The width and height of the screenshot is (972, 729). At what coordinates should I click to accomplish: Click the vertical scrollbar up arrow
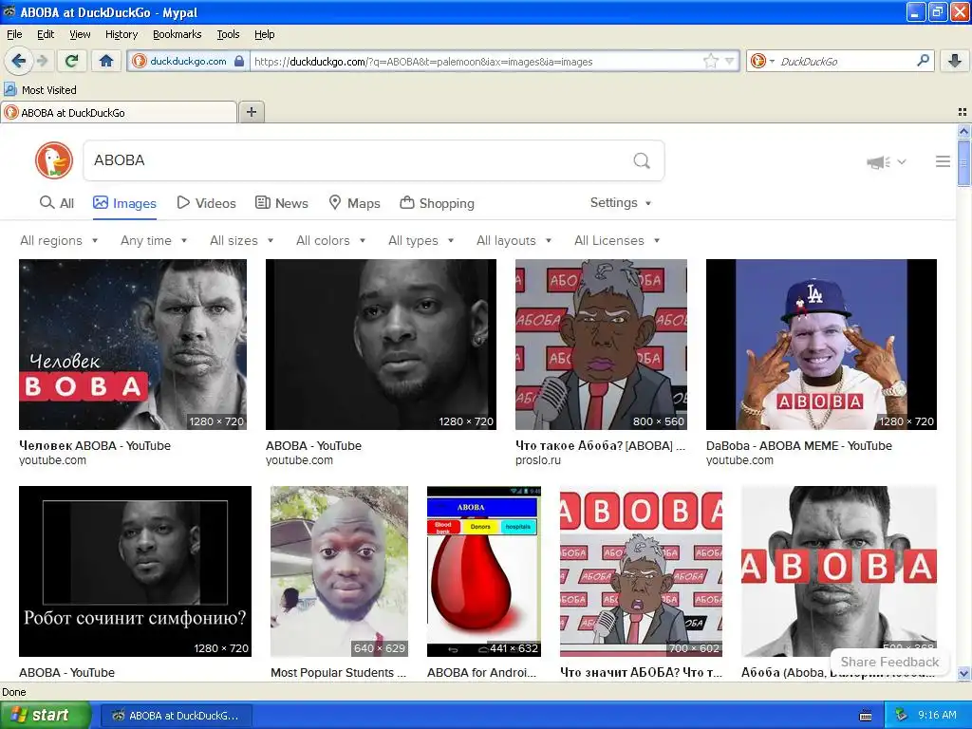tap(963, 131)
